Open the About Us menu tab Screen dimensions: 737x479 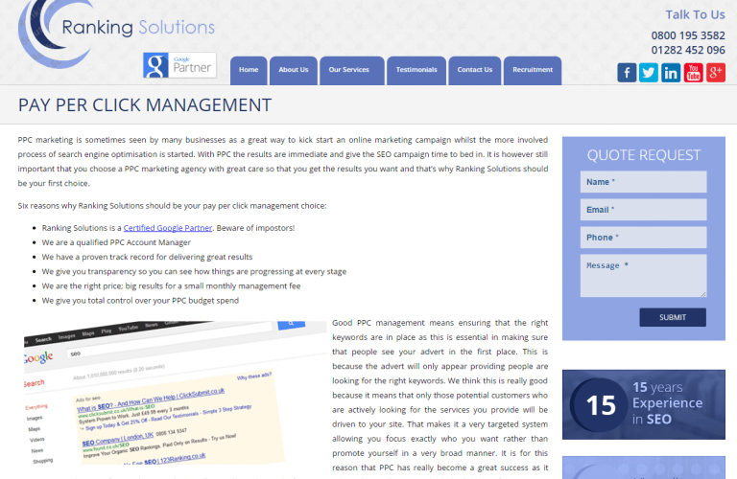click(x=294, y=70)
